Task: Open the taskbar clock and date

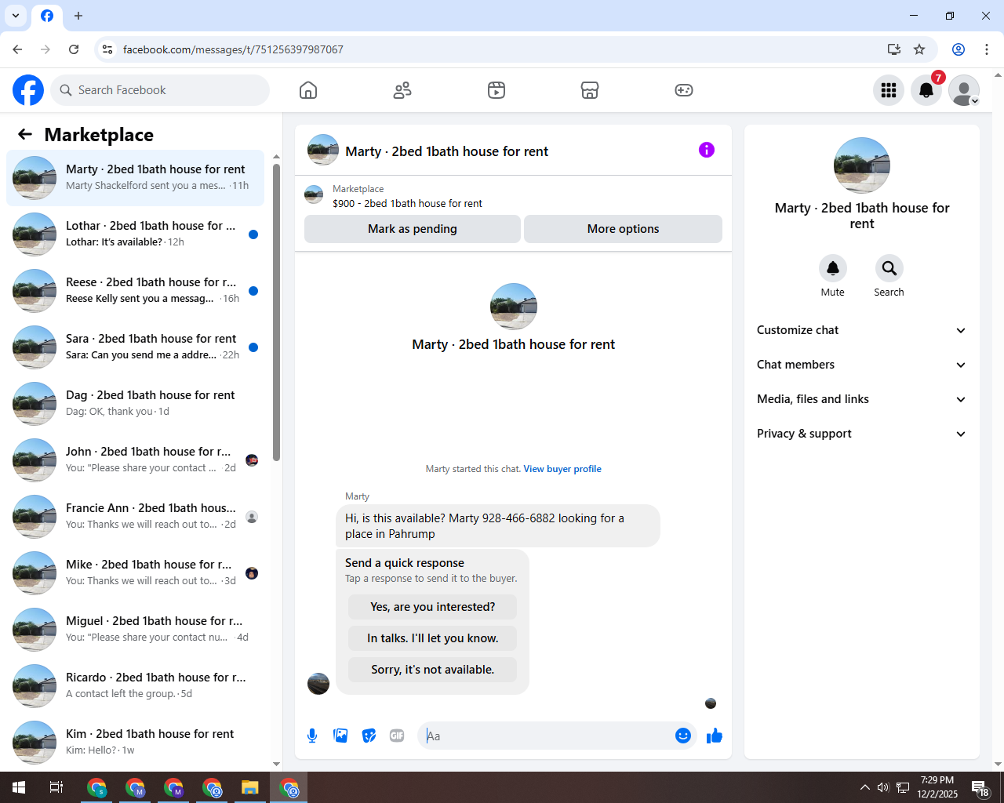Action: (937, 787)
